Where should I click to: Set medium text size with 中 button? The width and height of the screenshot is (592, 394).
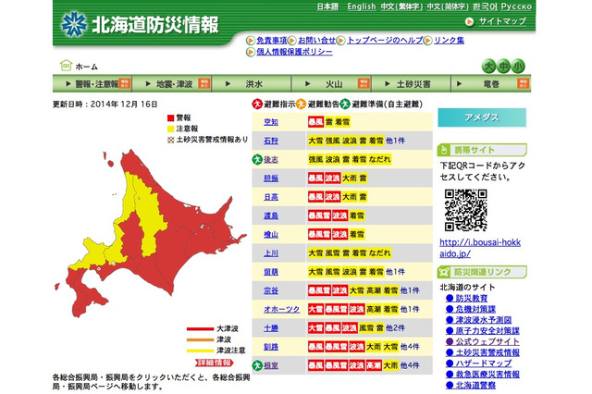tap(503, 67)
